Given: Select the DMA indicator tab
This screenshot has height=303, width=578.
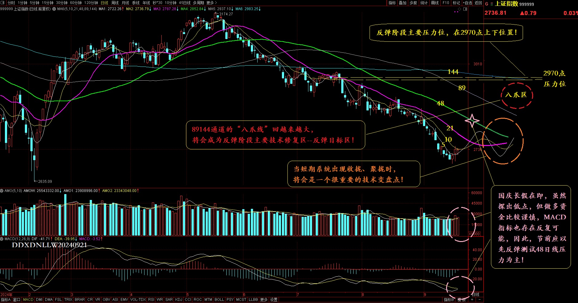Looking at the screenshot, I should tap(49, 300).
